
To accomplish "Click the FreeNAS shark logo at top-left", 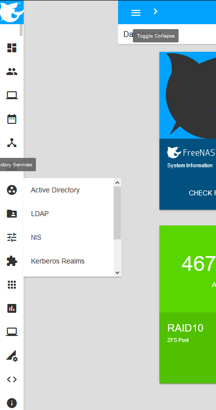I will [12, 12].
